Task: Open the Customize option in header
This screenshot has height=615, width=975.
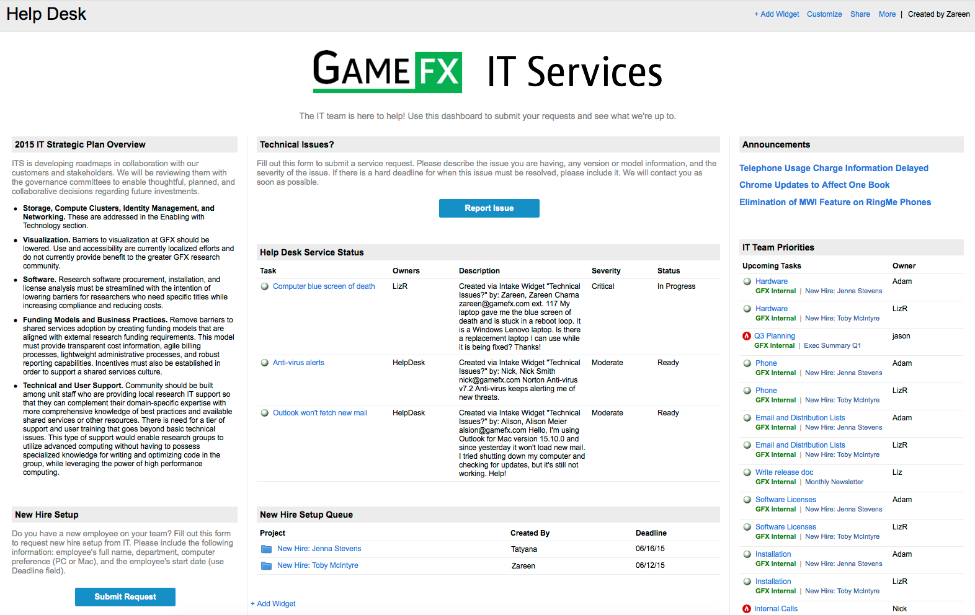Action: 824,14
